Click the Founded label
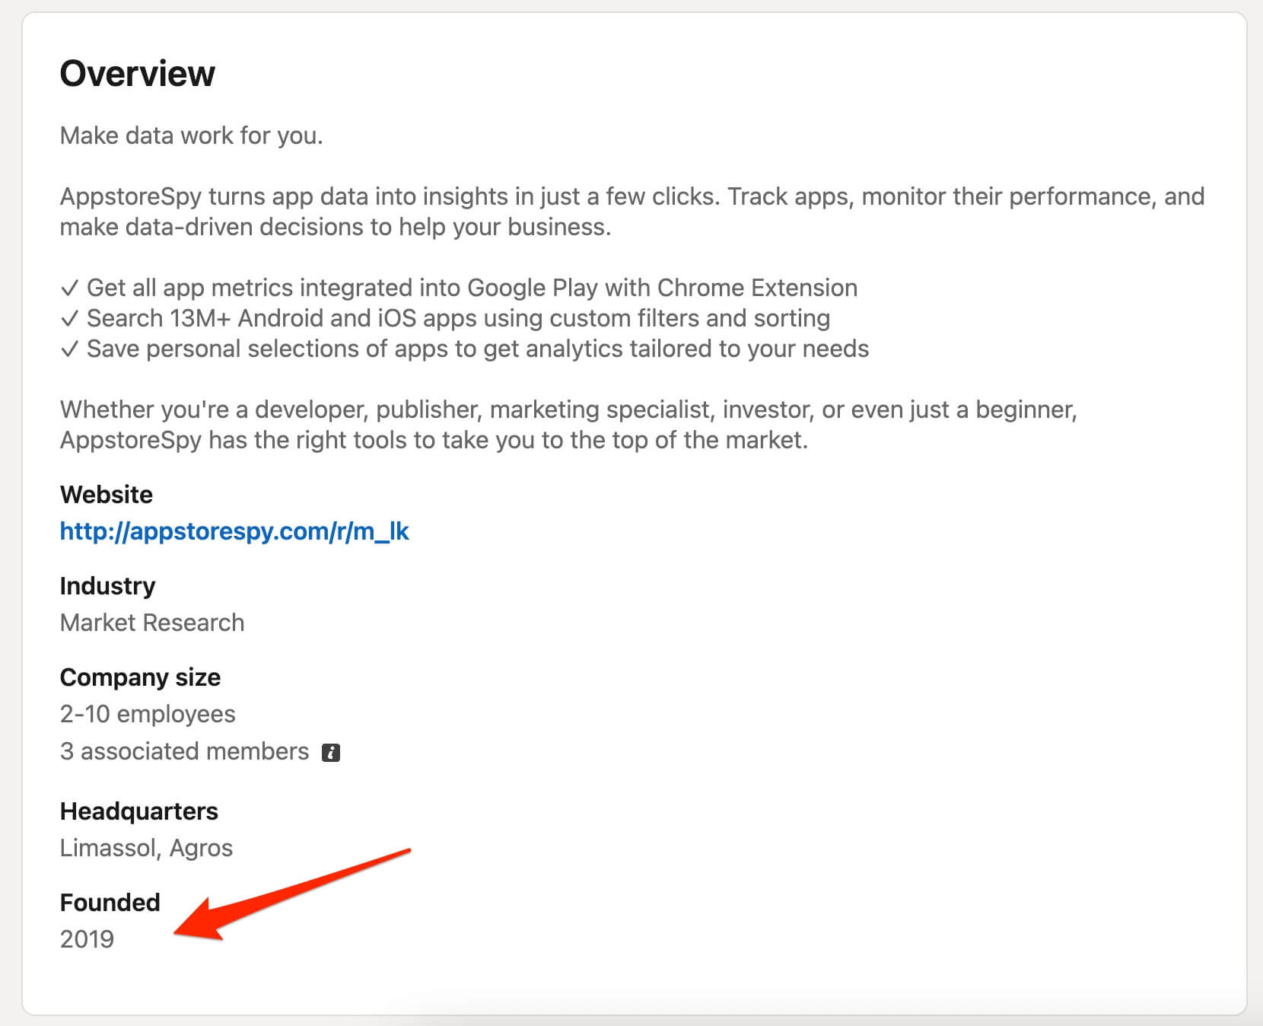 click(110, 903)
